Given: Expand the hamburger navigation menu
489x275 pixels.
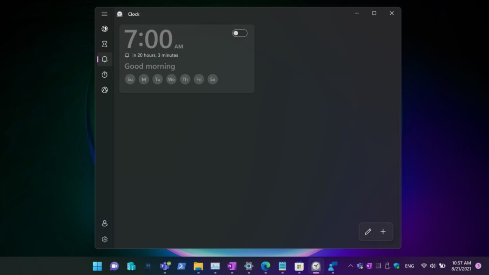Looking at the screenshot, I should click(x=105, y=14).
